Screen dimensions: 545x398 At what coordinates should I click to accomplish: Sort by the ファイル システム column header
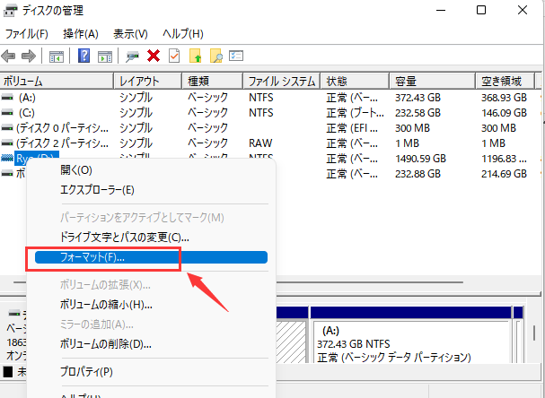pyautogui.click(x=281, y=82)
